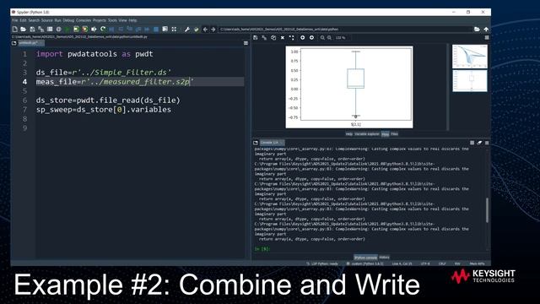Click the Save file icon
Image resolution: width=540 pixels, height=304 pixels.
32,30
